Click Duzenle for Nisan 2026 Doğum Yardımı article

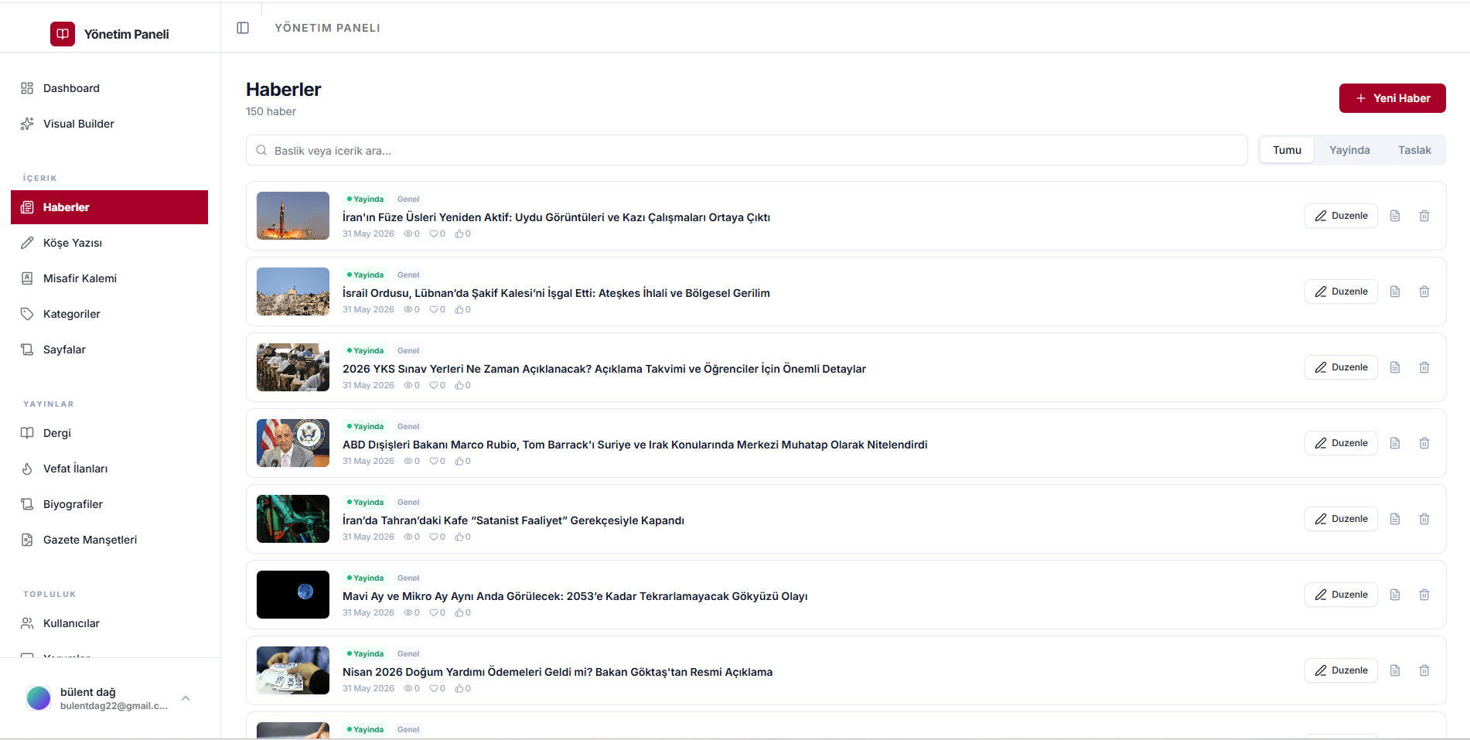[x=1342, y=670]
